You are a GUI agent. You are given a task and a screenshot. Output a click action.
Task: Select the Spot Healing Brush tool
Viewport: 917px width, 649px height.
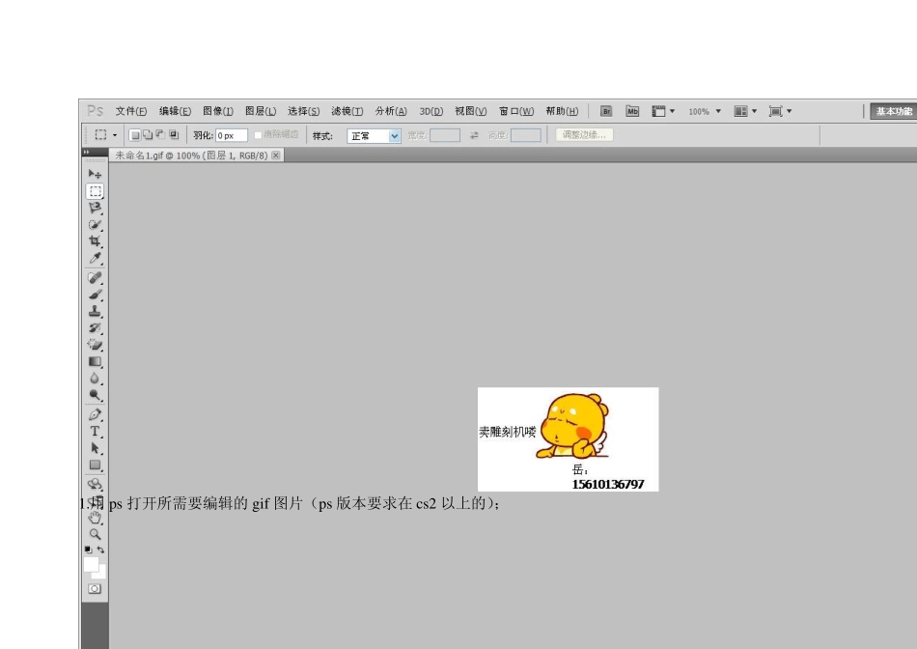96,277
